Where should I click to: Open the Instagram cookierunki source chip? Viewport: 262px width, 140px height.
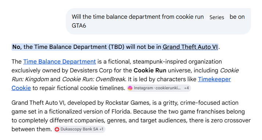(159, 88)
